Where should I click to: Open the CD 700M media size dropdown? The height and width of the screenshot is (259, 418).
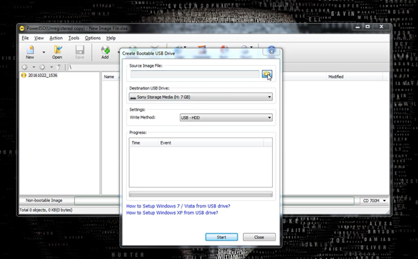point(374,201)
